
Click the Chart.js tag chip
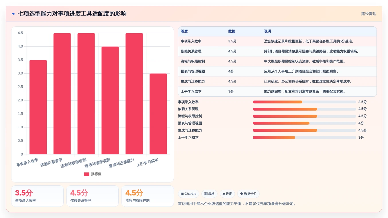(189, 194)
